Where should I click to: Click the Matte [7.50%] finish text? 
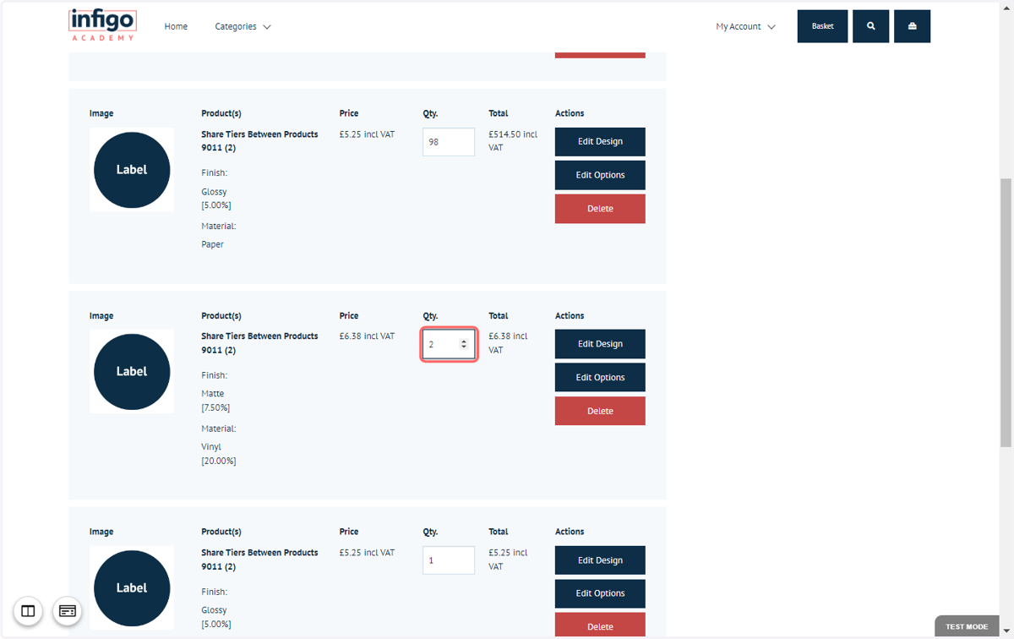pyautogui.click(x=215, y=401)
